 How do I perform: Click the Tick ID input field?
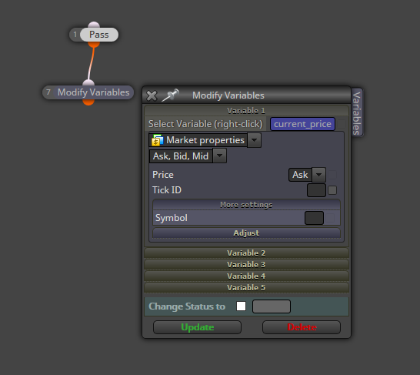[316, 190]
